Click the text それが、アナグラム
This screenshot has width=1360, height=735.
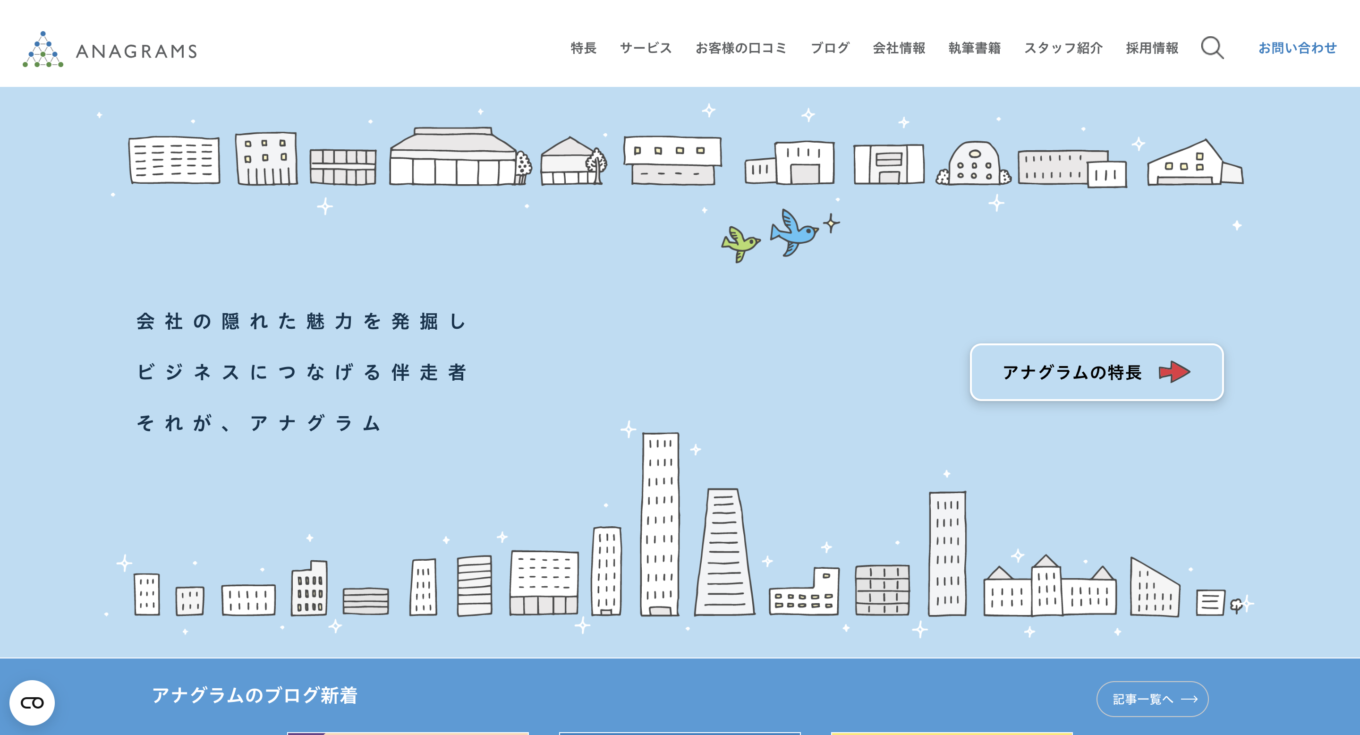(259, 423)
